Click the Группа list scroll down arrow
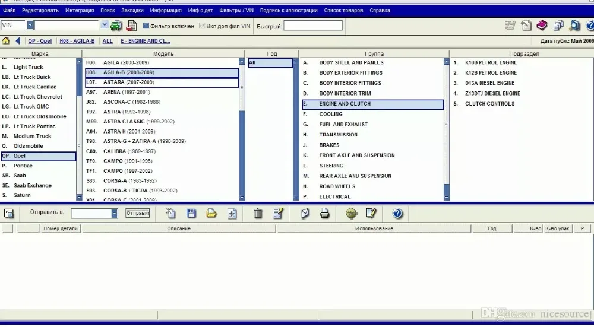The image size is (594, 327). pyautogui.click(x=446, y=198)
